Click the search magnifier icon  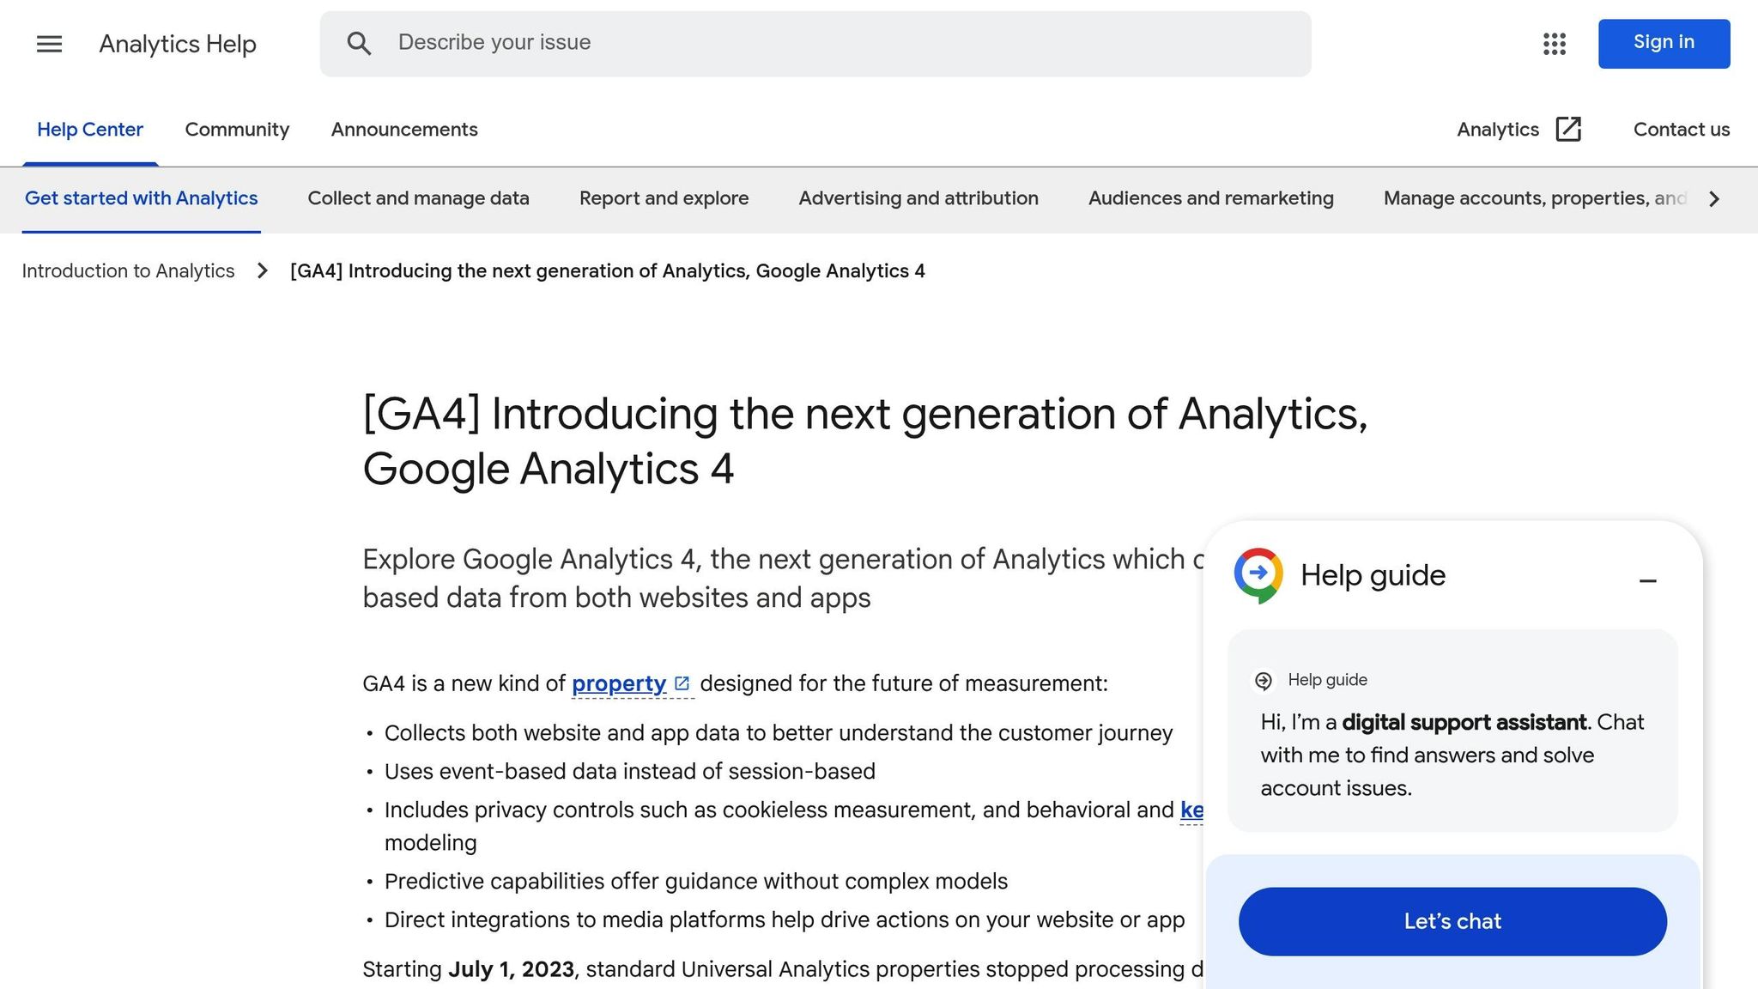click(360, 43)
